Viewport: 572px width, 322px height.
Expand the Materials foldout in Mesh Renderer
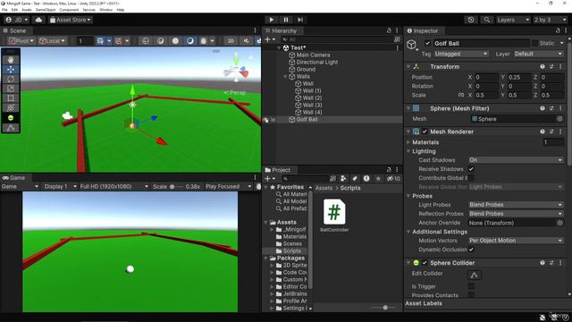[408, 142]
